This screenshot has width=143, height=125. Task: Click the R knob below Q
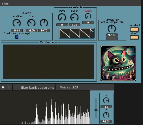pyautogui.click(x=106, y=115)
